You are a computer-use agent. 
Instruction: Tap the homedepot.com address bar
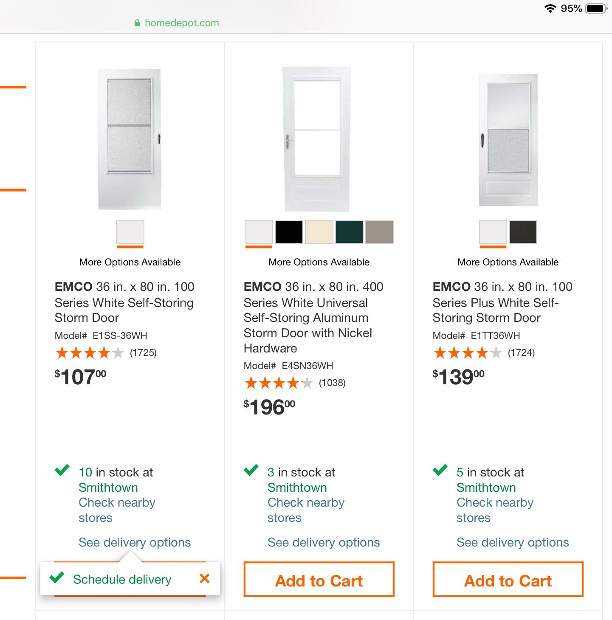coord(182,23)
